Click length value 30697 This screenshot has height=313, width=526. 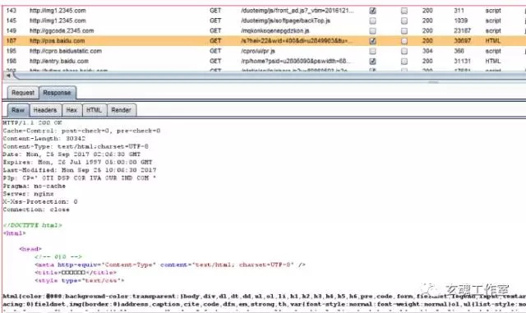pos(462,41)
